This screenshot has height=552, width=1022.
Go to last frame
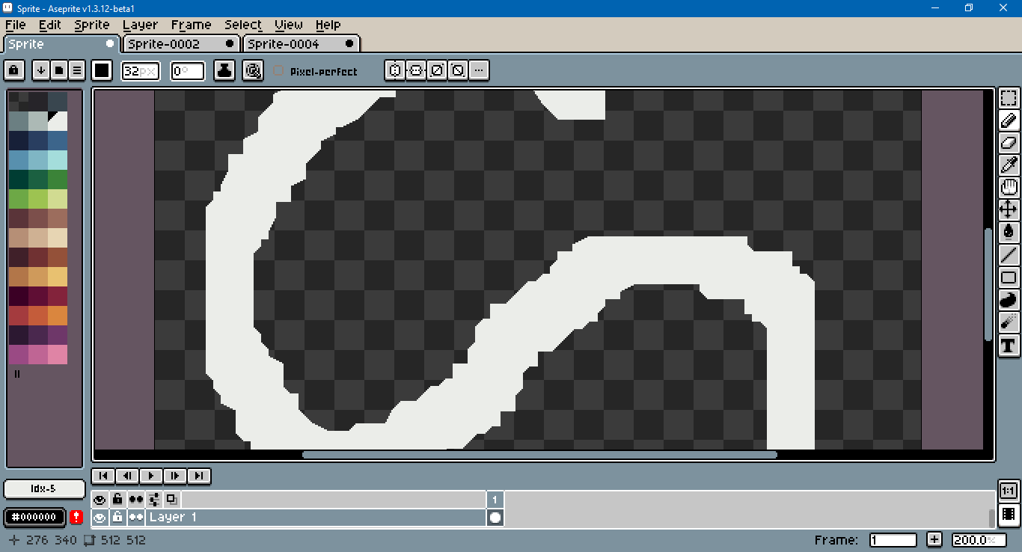(199, 476)
